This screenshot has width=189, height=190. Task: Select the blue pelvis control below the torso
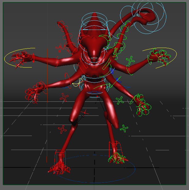pos(94,93)
